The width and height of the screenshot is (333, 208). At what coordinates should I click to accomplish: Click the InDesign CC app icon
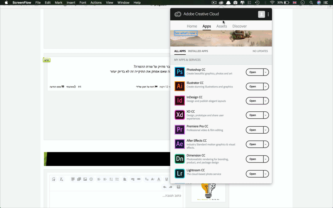[180, 101]
